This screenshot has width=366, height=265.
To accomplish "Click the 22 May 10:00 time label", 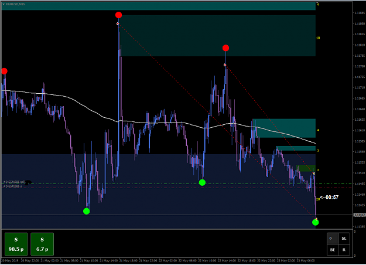I will click(207, 260).
